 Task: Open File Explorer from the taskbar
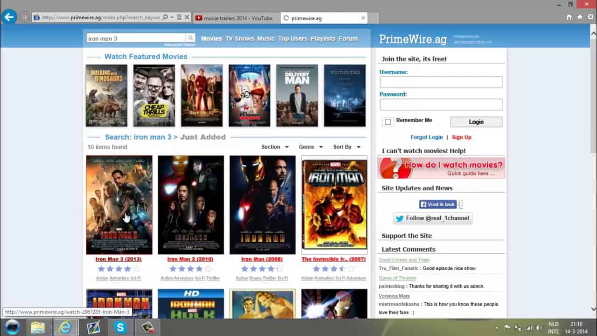[x=38, y=327]
